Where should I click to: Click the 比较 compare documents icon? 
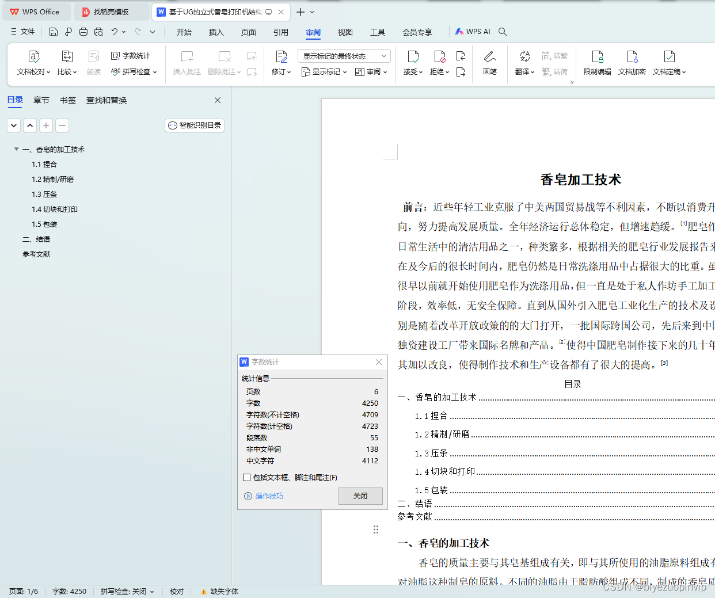(x=67, y=63)
